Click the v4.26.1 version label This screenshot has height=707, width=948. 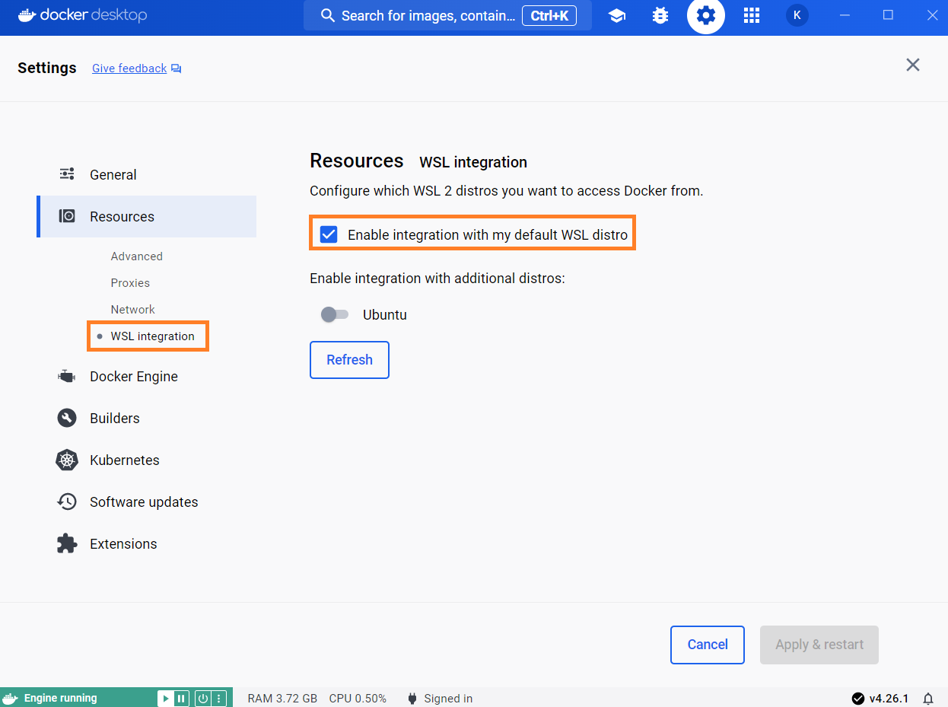[889, 699]
